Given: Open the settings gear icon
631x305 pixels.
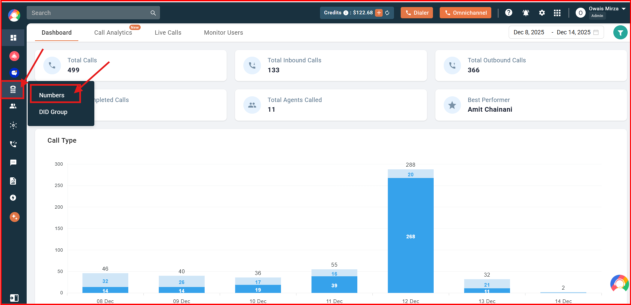Looking at the screenshot, I should click(542, 13).
